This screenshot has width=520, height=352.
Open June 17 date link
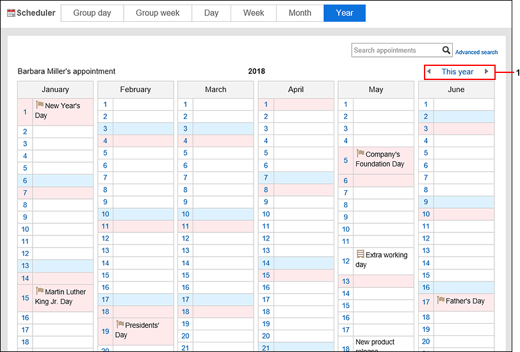tap(426, 301)
